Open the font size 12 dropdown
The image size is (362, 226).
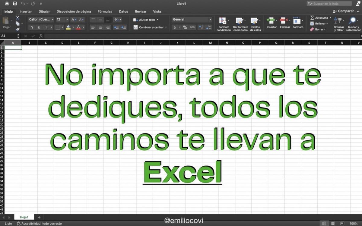(62, 19)
